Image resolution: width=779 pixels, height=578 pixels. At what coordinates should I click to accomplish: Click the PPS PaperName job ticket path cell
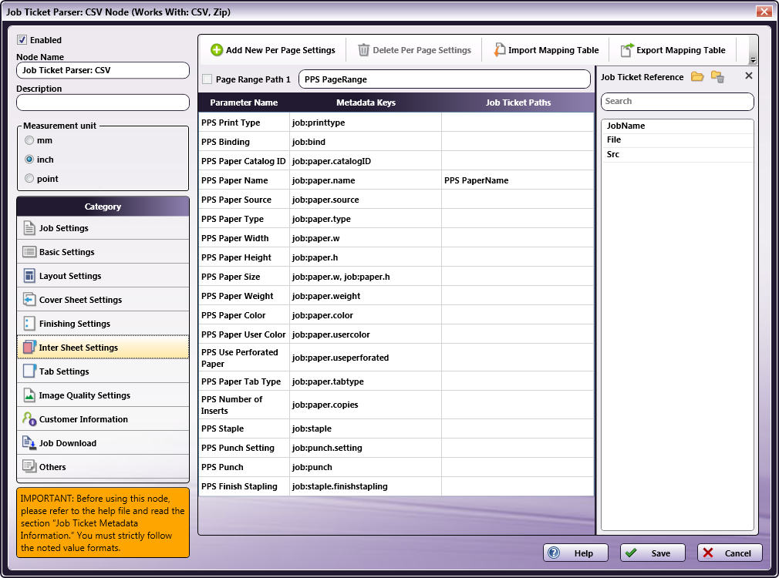(x=518, y=180)
